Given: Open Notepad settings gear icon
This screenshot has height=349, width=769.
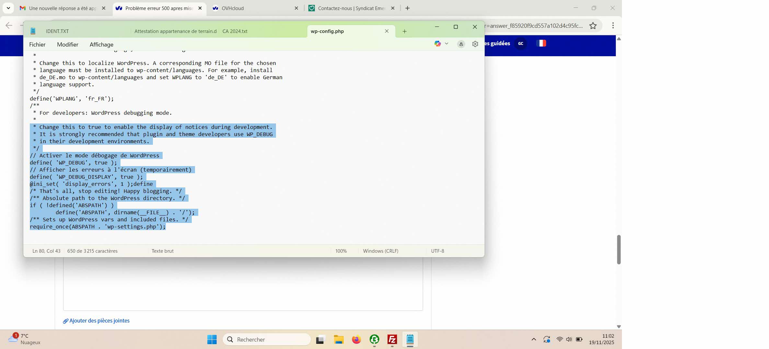Looking at the screenshot, I should point(475,44).
